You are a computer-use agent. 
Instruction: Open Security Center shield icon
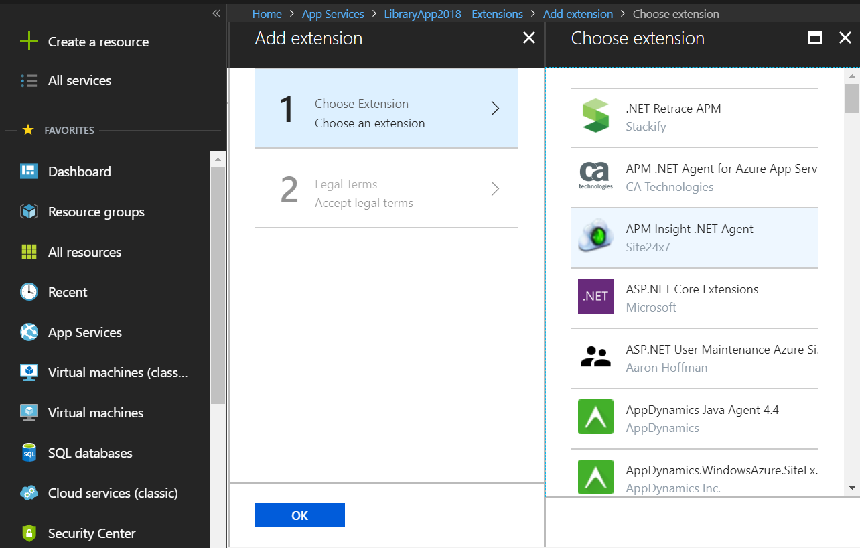[x=29, y=533]
